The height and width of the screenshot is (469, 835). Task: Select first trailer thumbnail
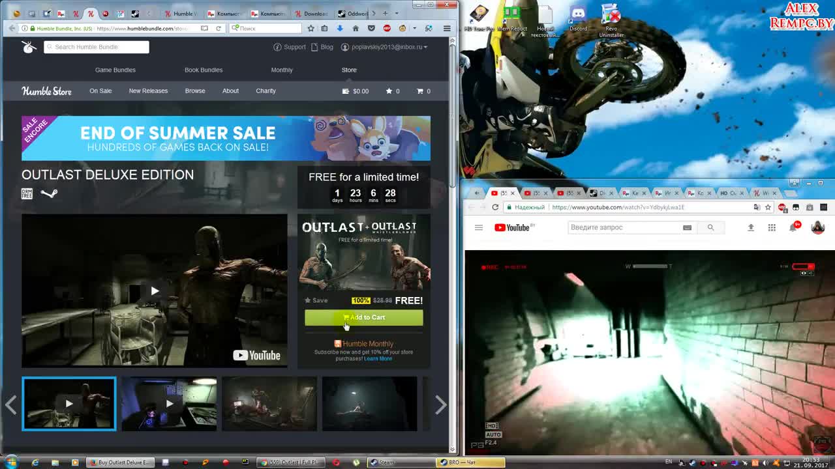point(69,404)
